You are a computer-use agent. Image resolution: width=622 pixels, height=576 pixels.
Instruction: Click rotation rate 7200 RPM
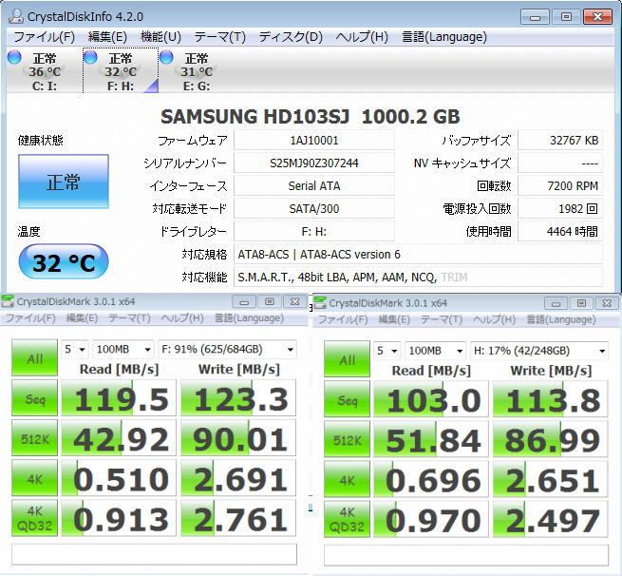pyautogui.click(x=560, y=185)
